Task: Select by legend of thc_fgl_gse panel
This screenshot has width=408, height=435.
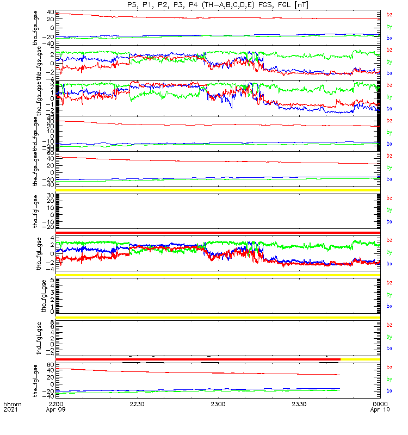Action: [390, 294]
